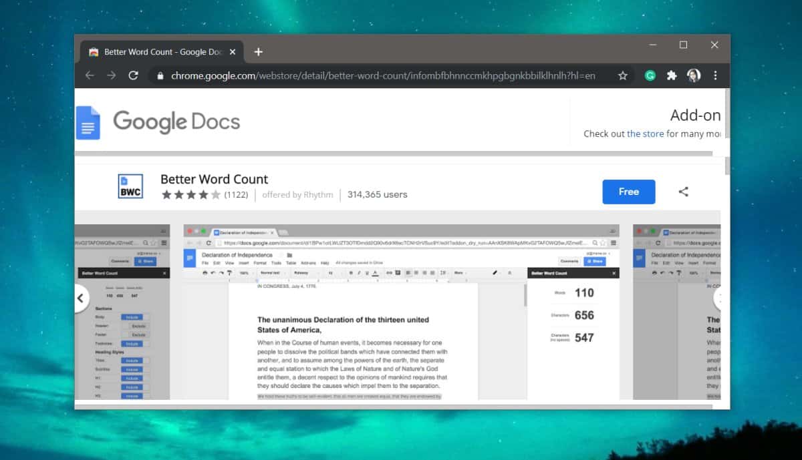
Task: Click the 'Better Word Count' add-on title
Action: (x=214, y=179)
